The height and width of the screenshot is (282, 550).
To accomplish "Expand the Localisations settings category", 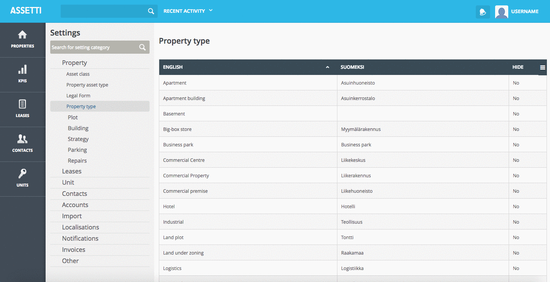I will tap(80, 227).
